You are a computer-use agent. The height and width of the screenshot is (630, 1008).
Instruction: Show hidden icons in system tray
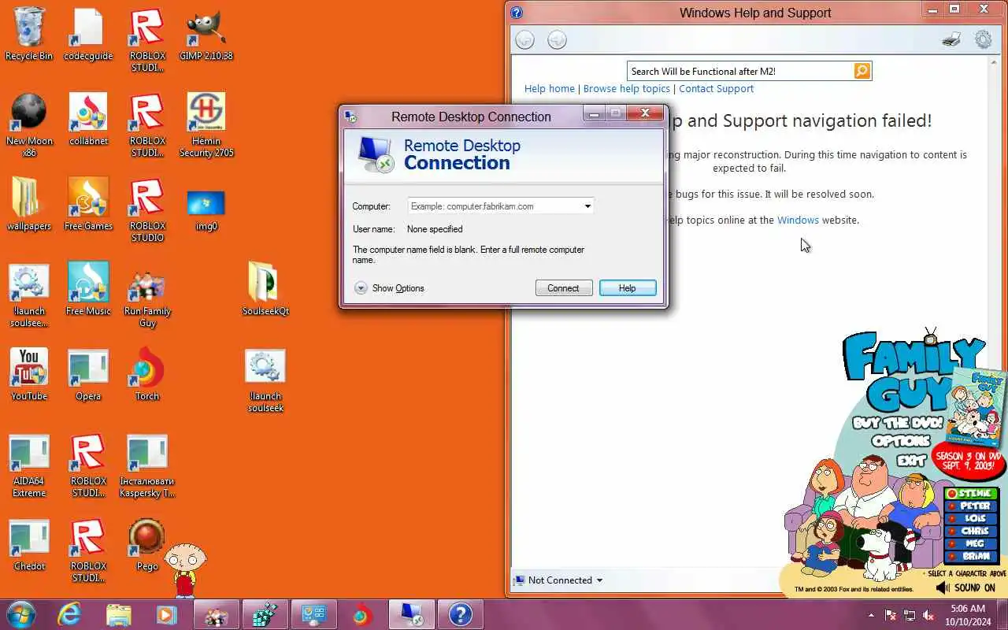click(871, 615)
